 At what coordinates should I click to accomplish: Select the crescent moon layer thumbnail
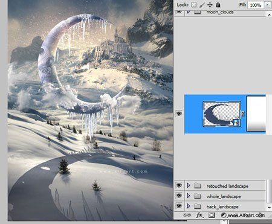click(x=222, y=114)
